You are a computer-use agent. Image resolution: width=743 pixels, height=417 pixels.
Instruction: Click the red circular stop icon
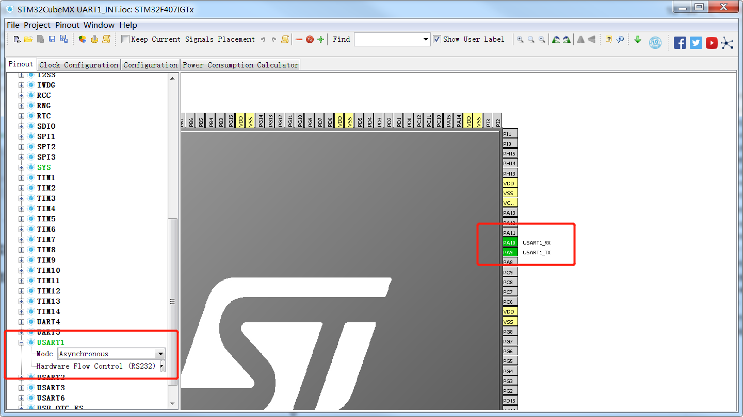(310, 39)
